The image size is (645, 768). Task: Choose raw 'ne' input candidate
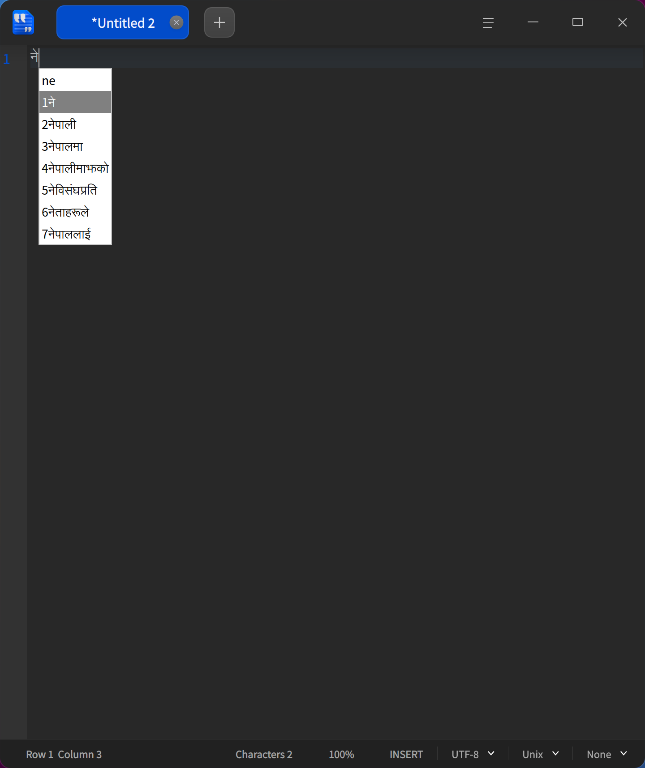tap(75, 81)
